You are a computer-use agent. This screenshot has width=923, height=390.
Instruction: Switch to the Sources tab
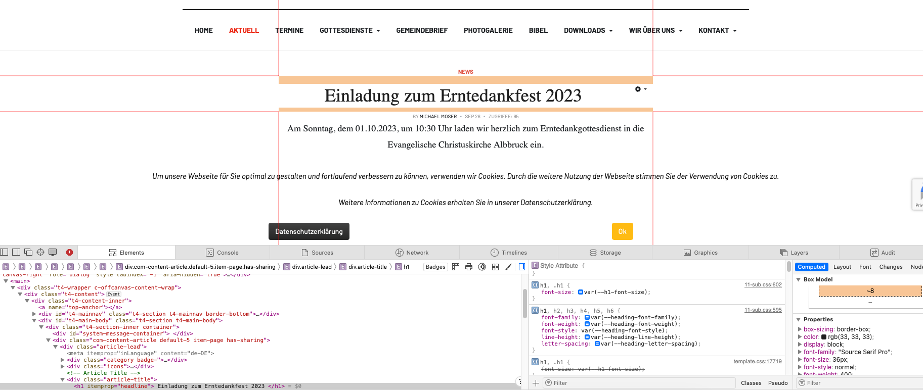pyautogui.click(x=317, y=253)
